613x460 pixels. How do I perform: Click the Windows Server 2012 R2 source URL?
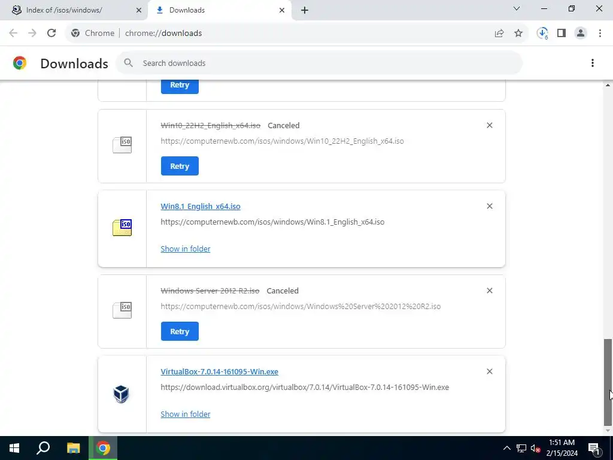301,306
